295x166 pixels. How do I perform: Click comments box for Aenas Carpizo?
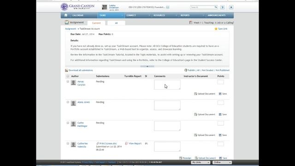click(x=167, y=85)
